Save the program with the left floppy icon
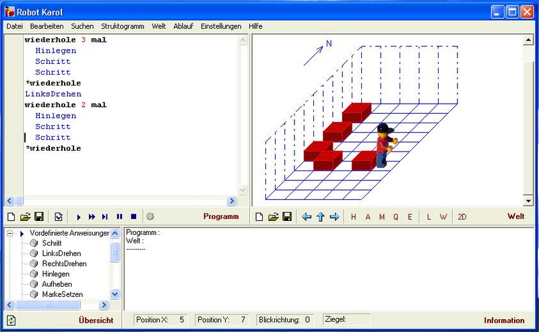 coord(39,217)
